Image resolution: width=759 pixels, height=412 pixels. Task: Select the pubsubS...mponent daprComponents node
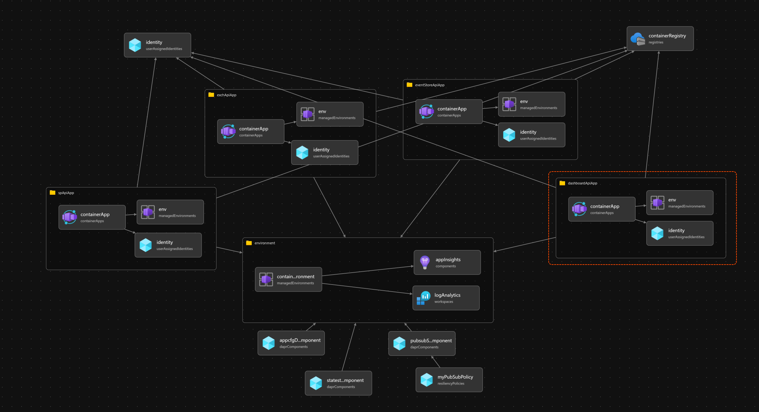click(x=422, y=343)
